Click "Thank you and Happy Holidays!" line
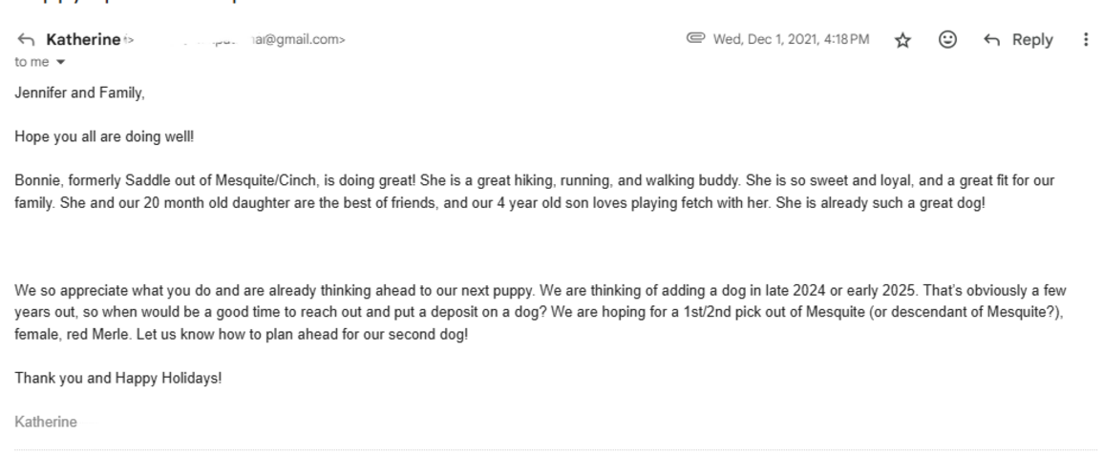This screenshot has width=1103, height=455. (x=118, y=378)
